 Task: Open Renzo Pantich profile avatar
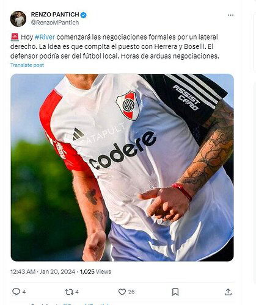pyautogui.click(x=18, y=19)
